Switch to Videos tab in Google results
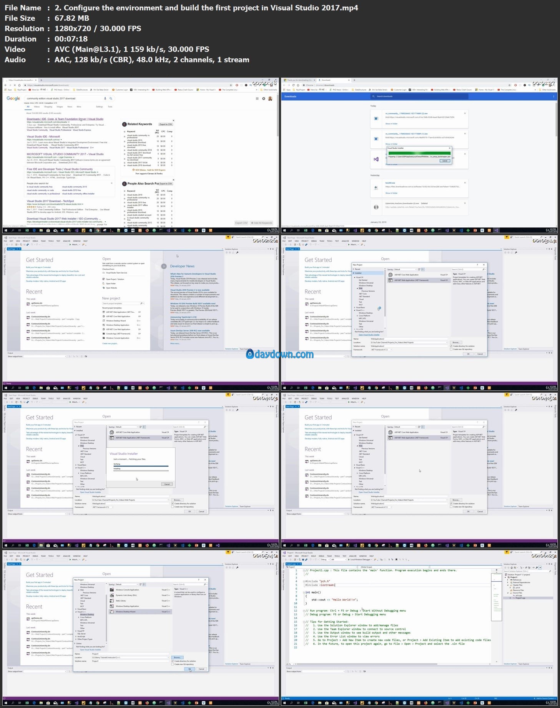The image size is (560, 708). [x=37, y=107]
